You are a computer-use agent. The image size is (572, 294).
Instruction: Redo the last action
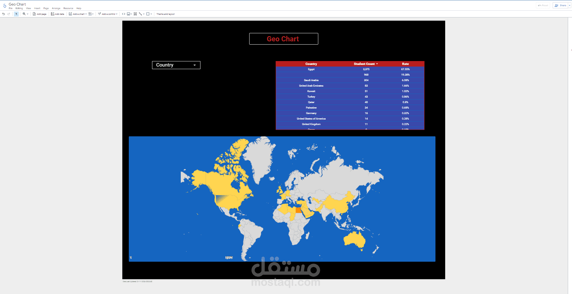[x=9, y=14]
